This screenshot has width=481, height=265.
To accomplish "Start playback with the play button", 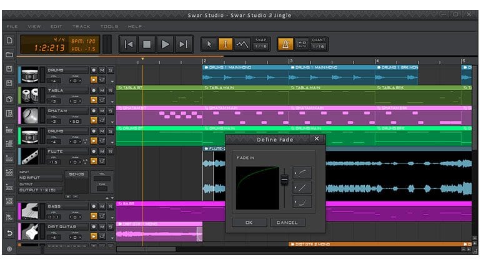I will click(x=165, y=44).
